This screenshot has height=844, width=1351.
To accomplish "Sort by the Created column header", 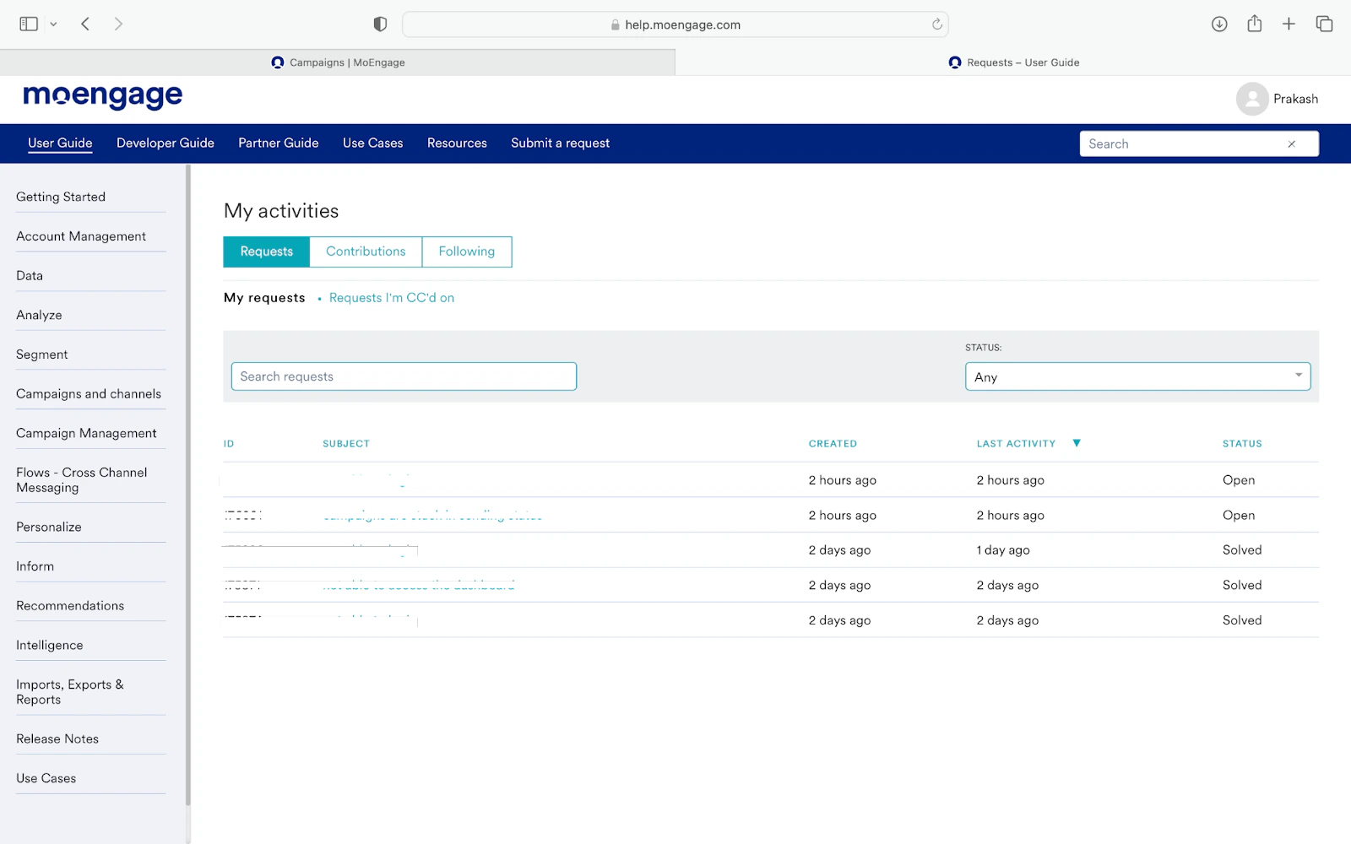I will click(833, 444).
